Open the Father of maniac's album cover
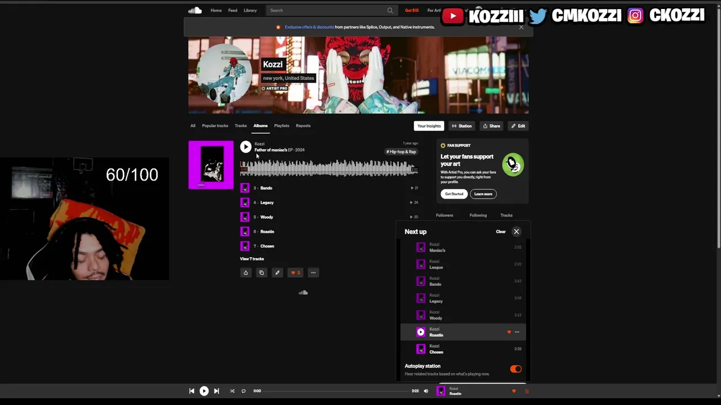This screenshot has height=405, width=721. (x=211, y=164)
